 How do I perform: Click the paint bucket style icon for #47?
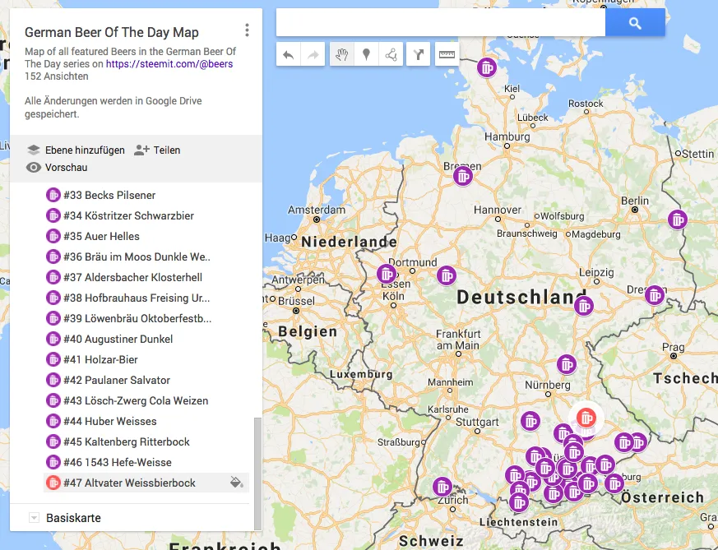pyautogui.click(x=237, y=483)
